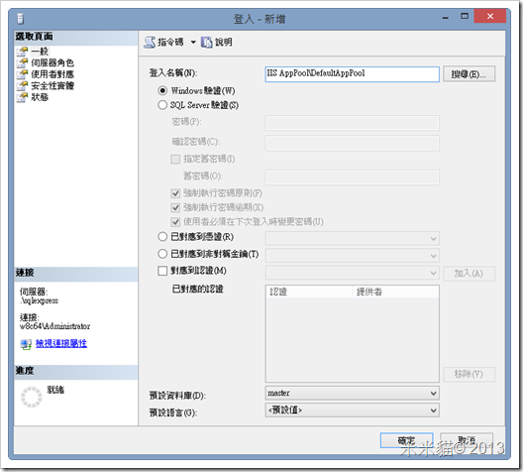Open 檢視連接屬性 link
The image size is (523, 472).
(61, 343)
